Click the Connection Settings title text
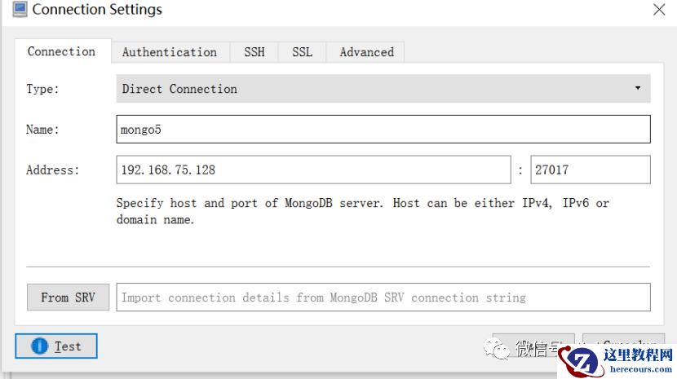677x379 pixels. [x=97, y=10]
